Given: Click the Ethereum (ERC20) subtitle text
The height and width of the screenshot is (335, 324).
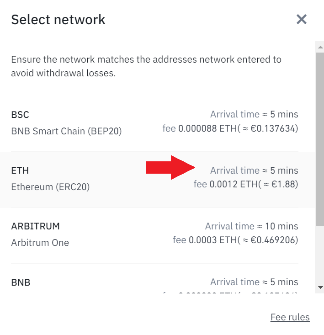Looking at the screenshot, I should tap(50, 187).
